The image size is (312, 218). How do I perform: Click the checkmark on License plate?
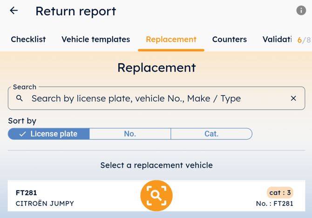[22, 134]
